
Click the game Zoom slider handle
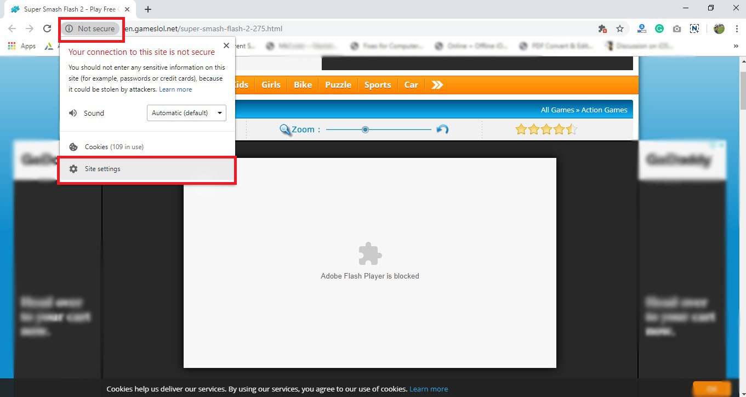pyautogui.click(x=365, y=129)
